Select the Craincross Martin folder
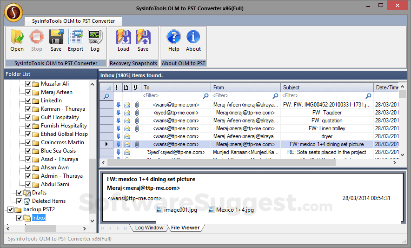The height and width of the screenshot is (248, 411). point(62,142)
